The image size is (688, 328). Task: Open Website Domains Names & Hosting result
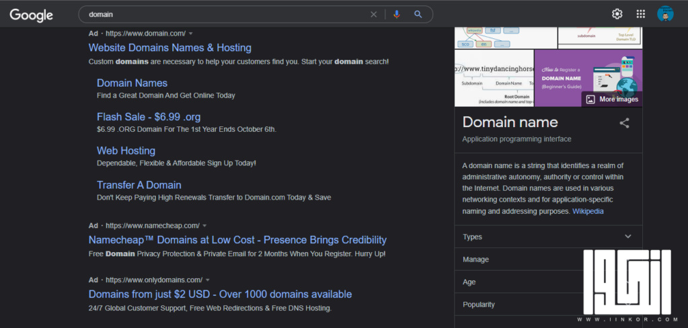pyautogui.click(x=169, y=48)
